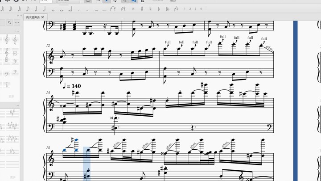The image size is (321, 181).
Task: Select the gliss. line ending measure 13
Action: 268,49
